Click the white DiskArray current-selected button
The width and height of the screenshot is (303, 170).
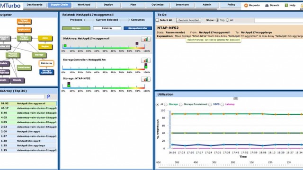pyautogui.click(x=107, y=28)
